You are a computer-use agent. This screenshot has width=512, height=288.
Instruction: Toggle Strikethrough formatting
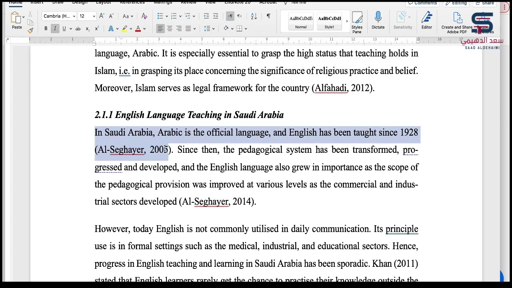[78, 28]
